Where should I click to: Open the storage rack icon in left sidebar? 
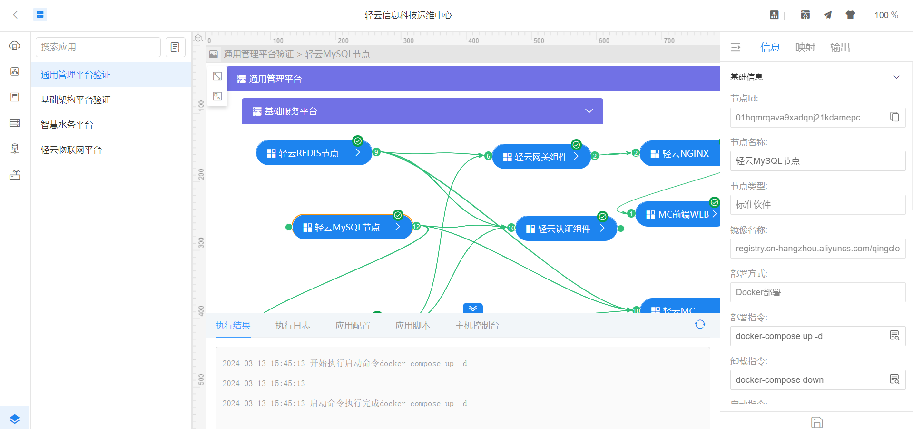(x=15, y=123)
